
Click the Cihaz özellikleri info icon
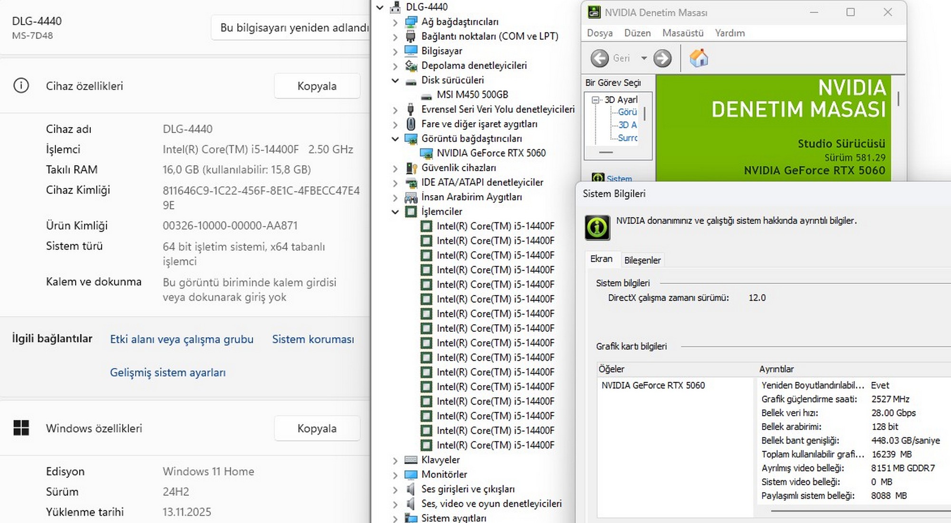coord(21,86)
